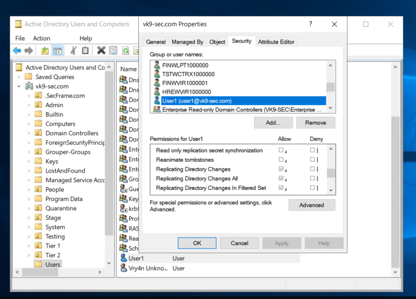Expand the Tier 1 tree node
The width and height of the screenshot is (416, 299).
click(29, 246)
